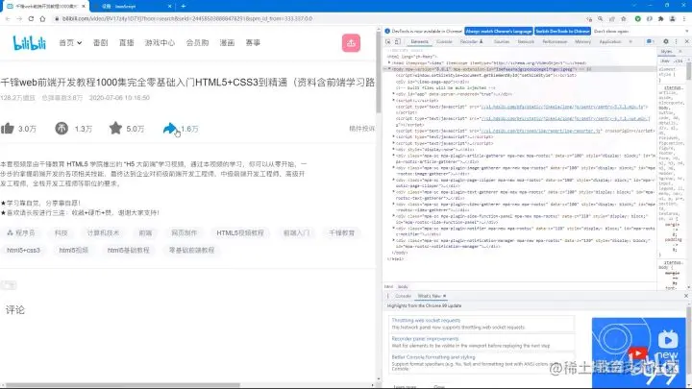Click the blue share arrow icon
Viewport: 692px width, 389px height.
pos(170,129)
